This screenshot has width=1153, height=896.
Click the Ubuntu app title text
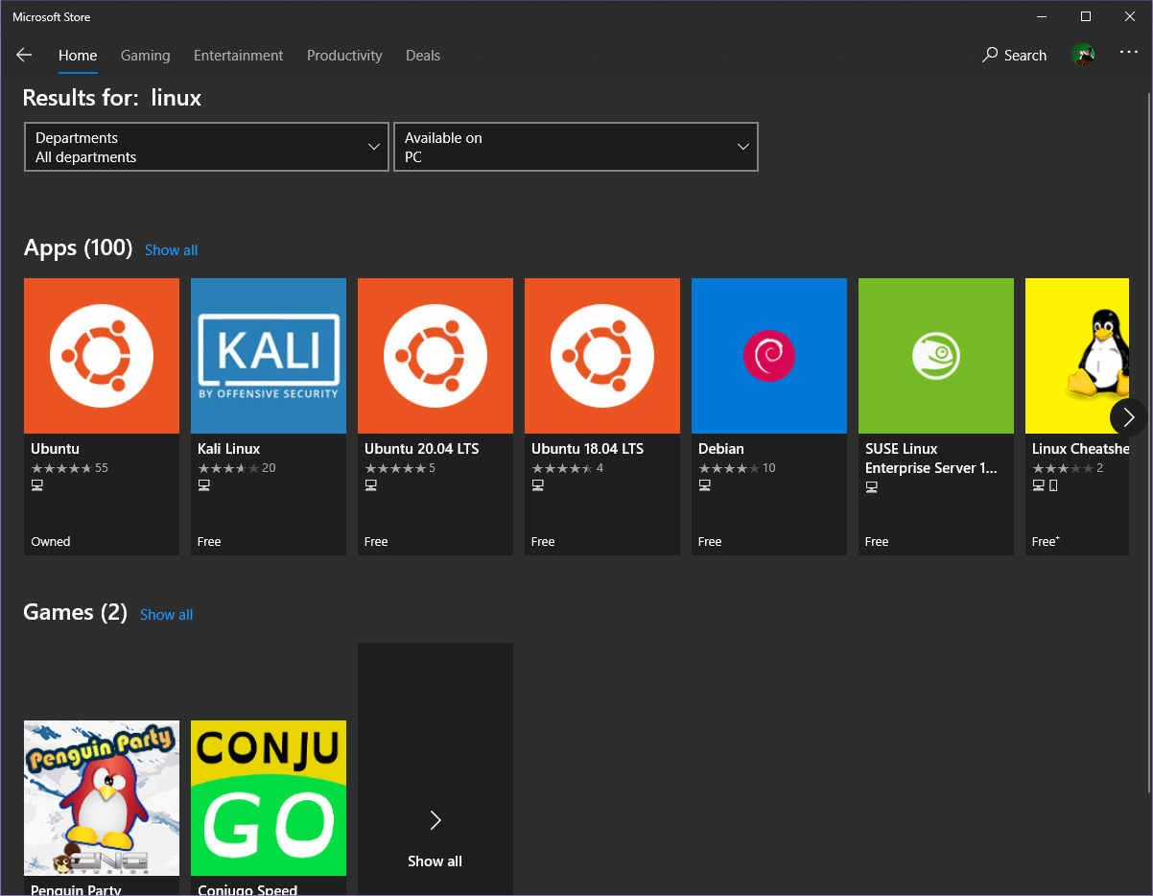55,449
